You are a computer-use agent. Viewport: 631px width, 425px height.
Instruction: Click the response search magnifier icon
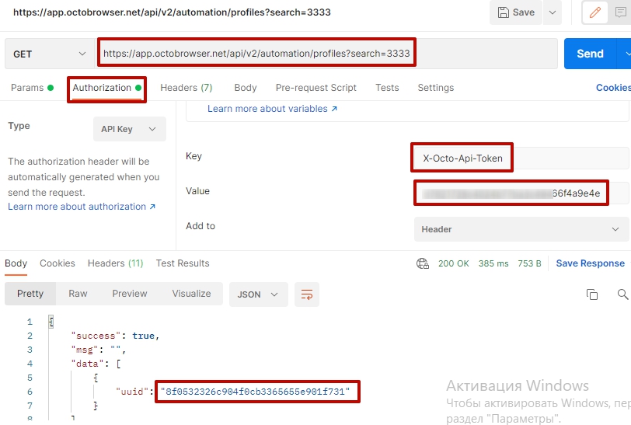622,294
